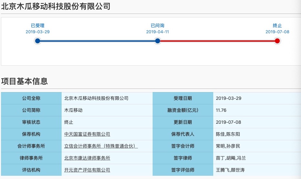The image size is (301, 179).
Task: Select the 会计师事务所 header cell
Action: (31, 146)
